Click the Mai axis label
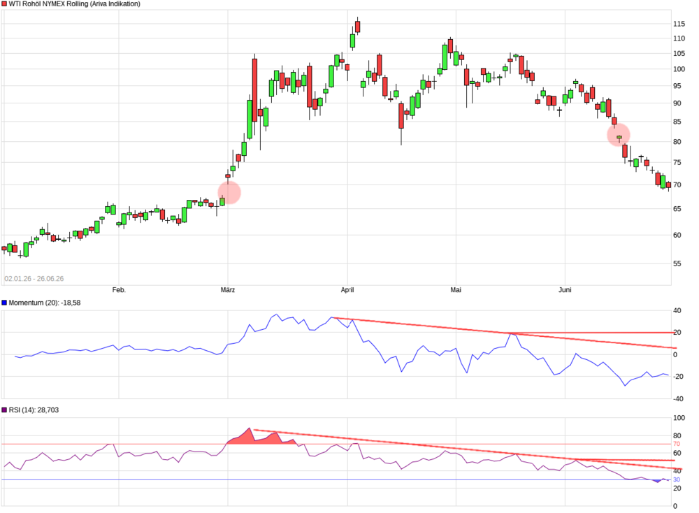This screenshot has width=699, height=513. pos(456,290)
